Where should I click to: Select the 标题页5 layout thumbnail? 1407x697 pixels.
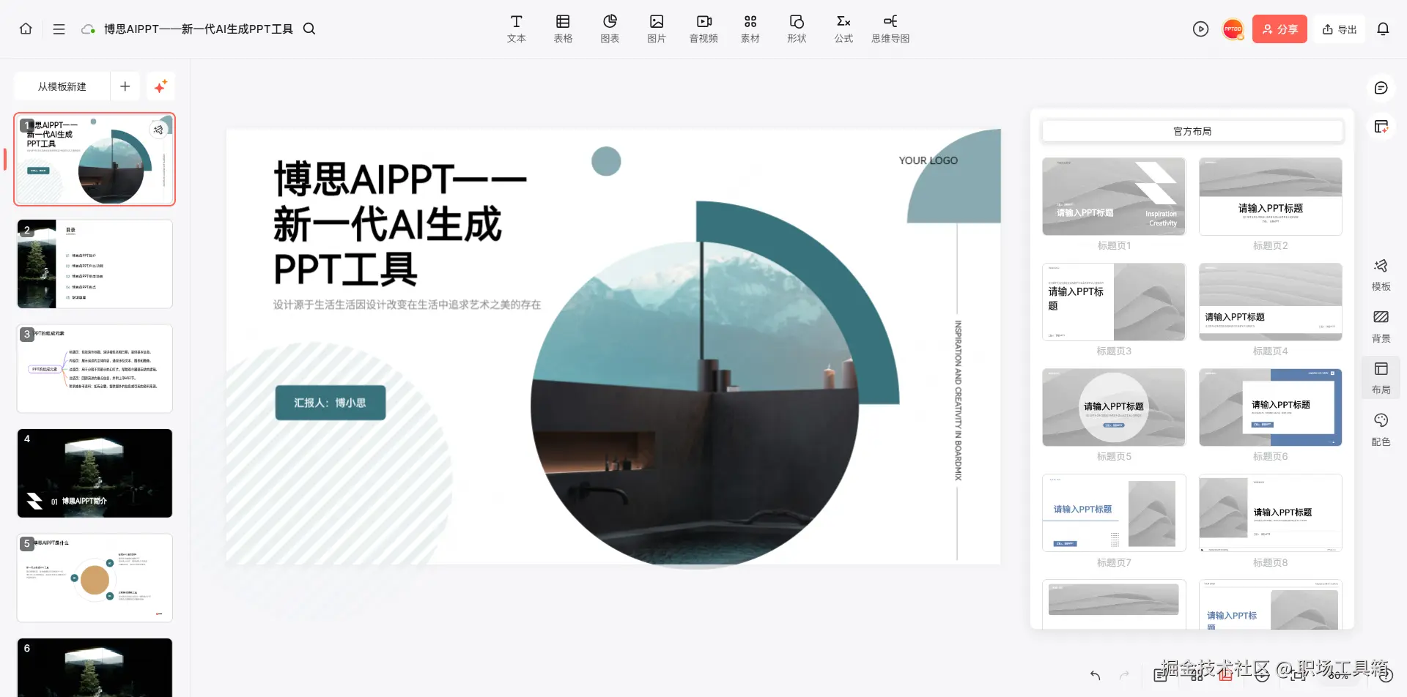tap(1112, 407)
